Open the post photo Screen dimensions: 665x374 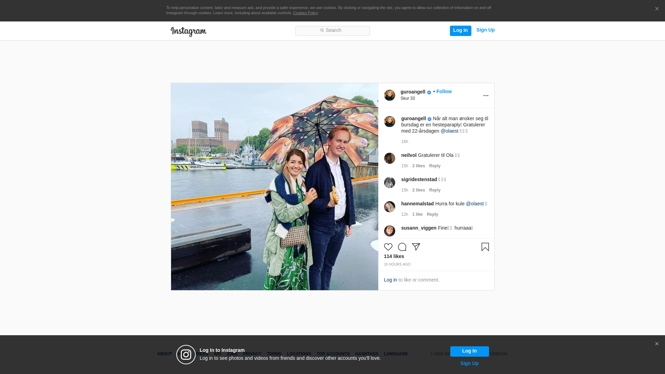[275, 187]
